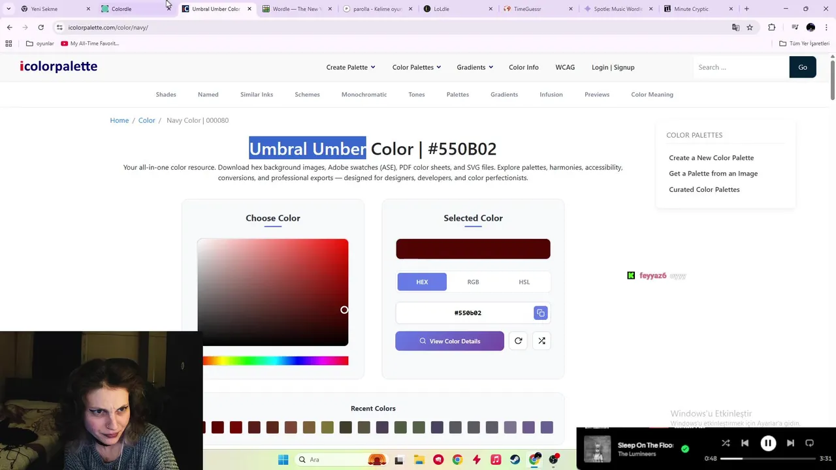Viewport: 836px width, 470px height.
Task: Click the Go search button
Action: coord(803,67)
